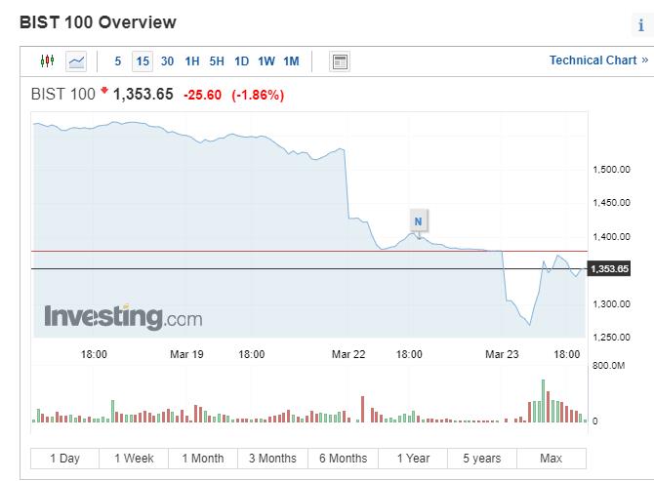
Task: Set the interval to 1M
Action: pos(291,61)
